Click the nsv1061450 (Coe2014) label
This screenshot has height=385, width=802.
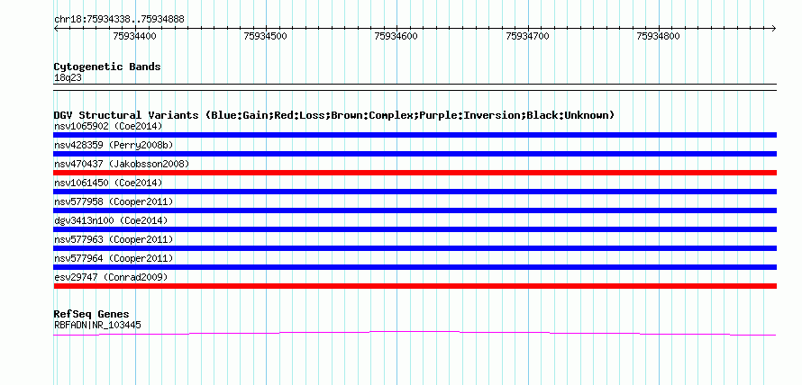coord(108,183)
